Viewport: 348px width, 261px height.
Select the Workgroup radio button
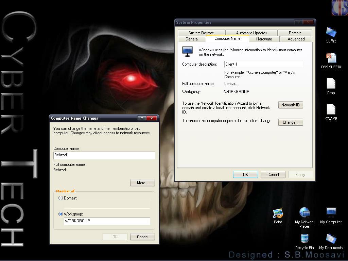(60, 214)
